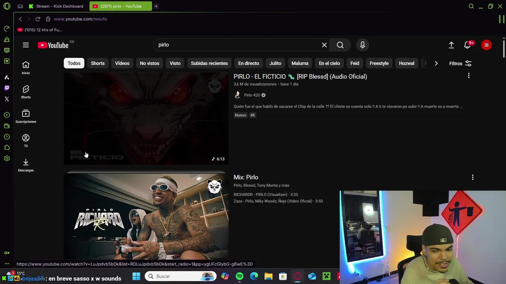Open the 12 Hrs of Fu... bookmark

[40, 30]
